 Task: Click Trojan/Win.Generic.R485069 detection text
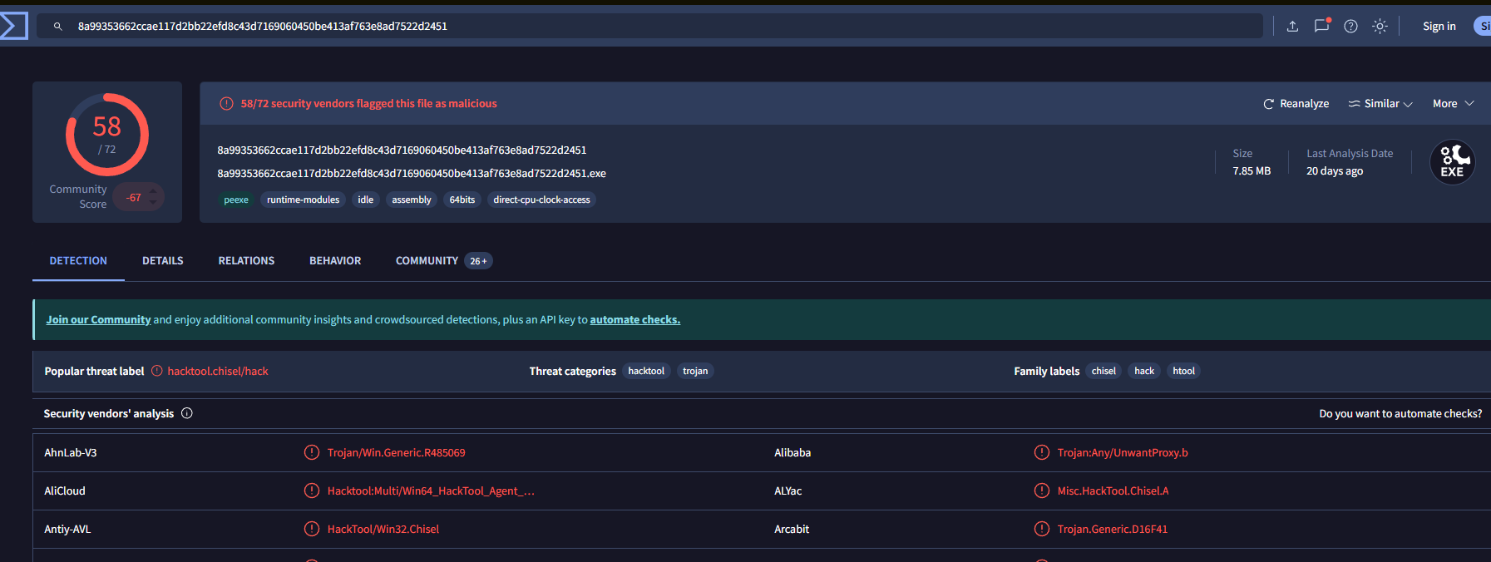tap(396, 453)
